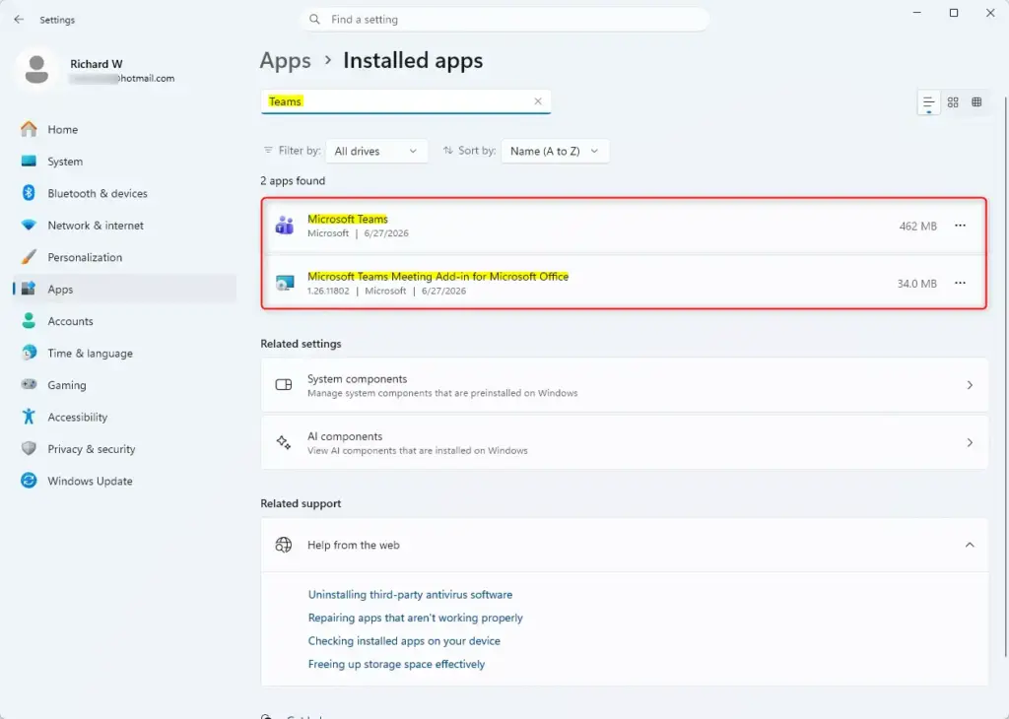Click the 2 apps found label
Screen dimensions: 1009x719
[x=293, y=180]
